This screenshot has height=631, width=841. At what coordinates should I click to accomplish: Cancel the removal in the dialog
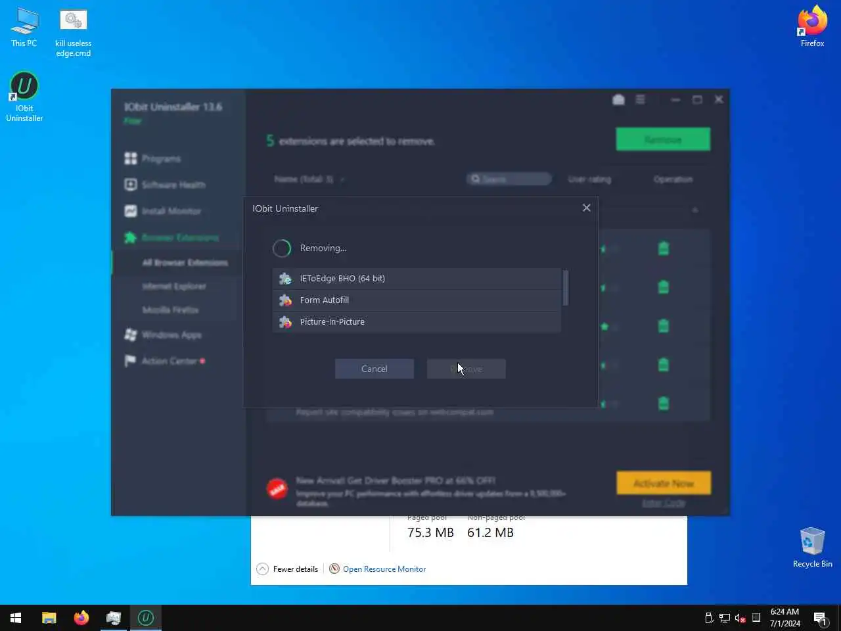[x=375, y=369]
